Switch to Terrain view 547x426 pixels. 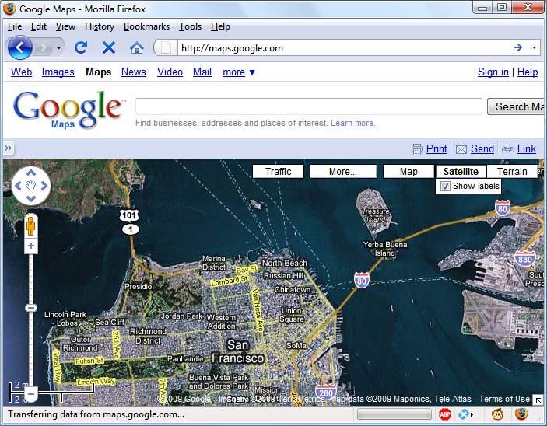tap(512, 172)
